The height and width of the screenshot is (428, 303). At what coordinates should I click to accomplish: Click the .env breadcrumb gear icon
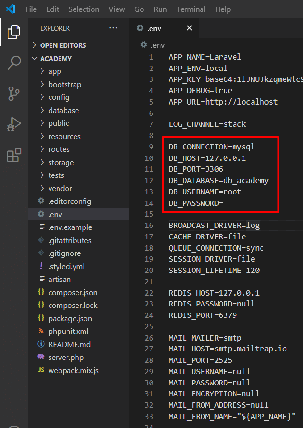point(143,44)
